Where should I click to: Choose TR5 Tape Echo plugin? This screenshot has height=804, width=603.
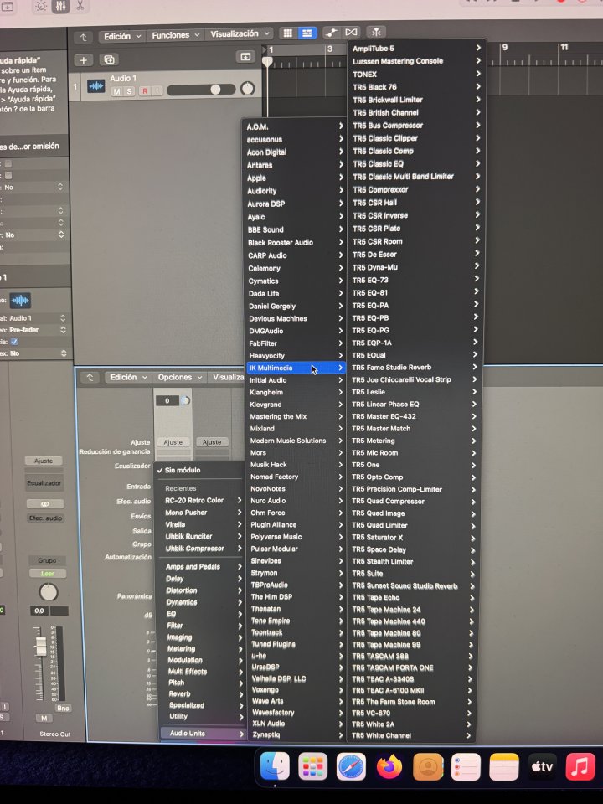click(413, 598)
